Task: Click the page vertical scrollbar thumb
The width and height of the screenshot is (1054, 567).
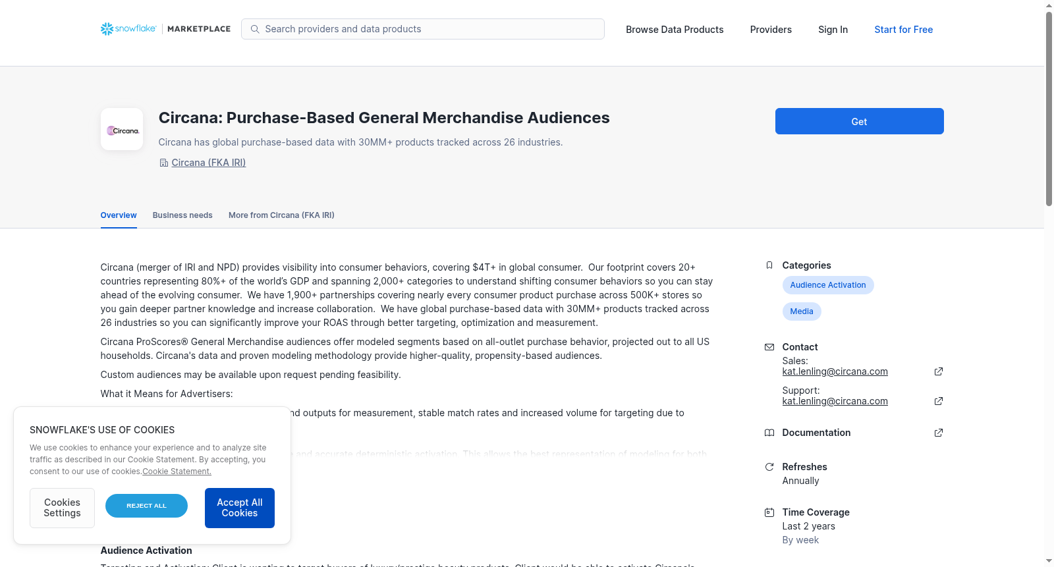Action: coord(1049,109)
